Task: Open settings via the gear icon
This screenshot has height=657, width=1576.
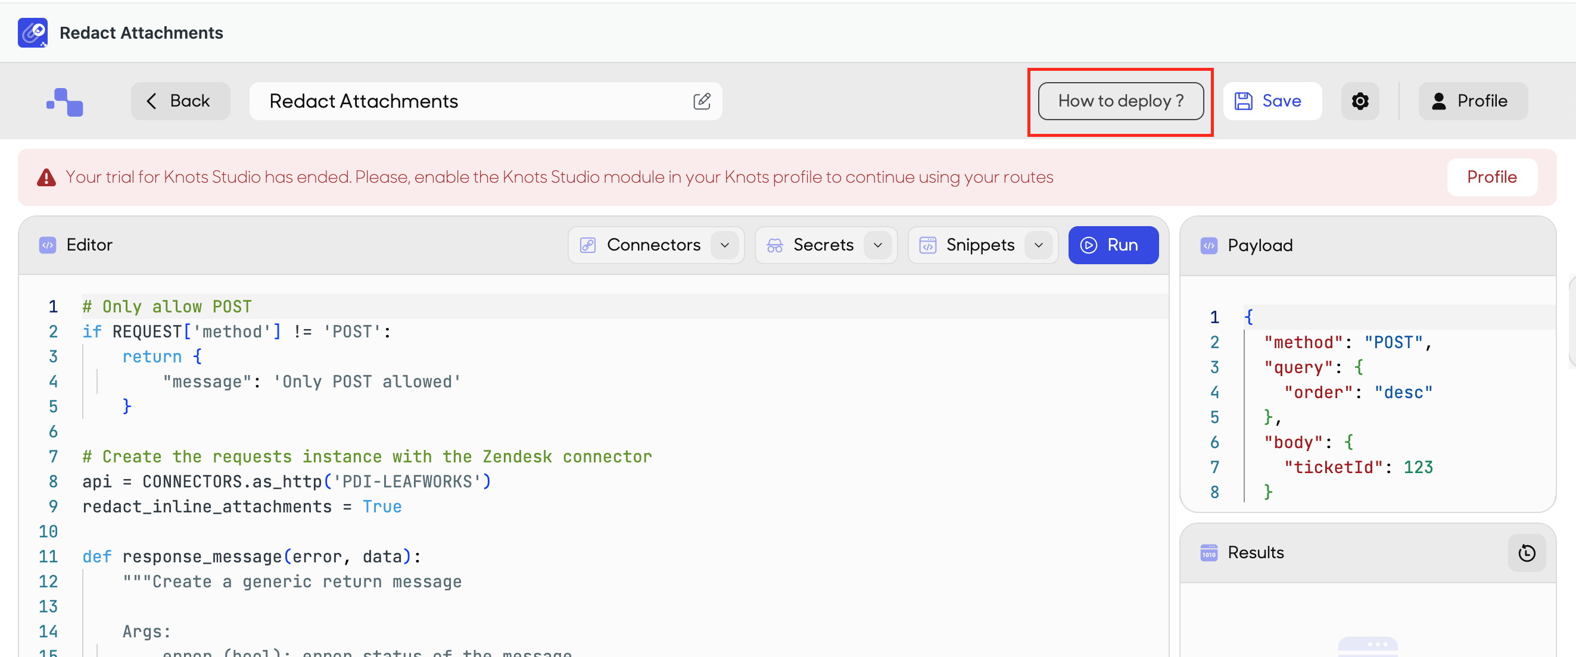Action: pyautogui.click(x=1359, y=101)
